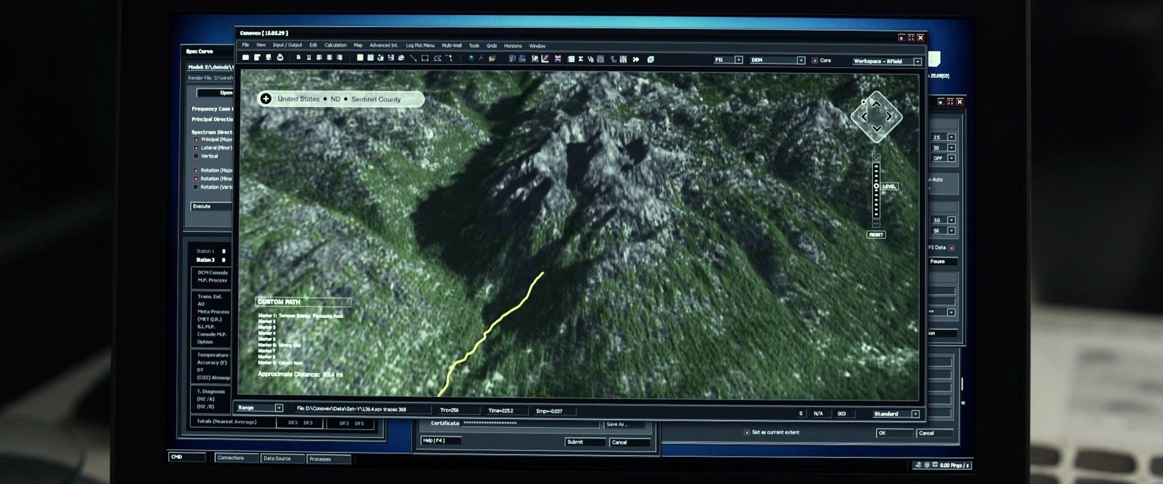Select the align left toolbar icon
Viewport: 1163px width, 484px height.
319,58
